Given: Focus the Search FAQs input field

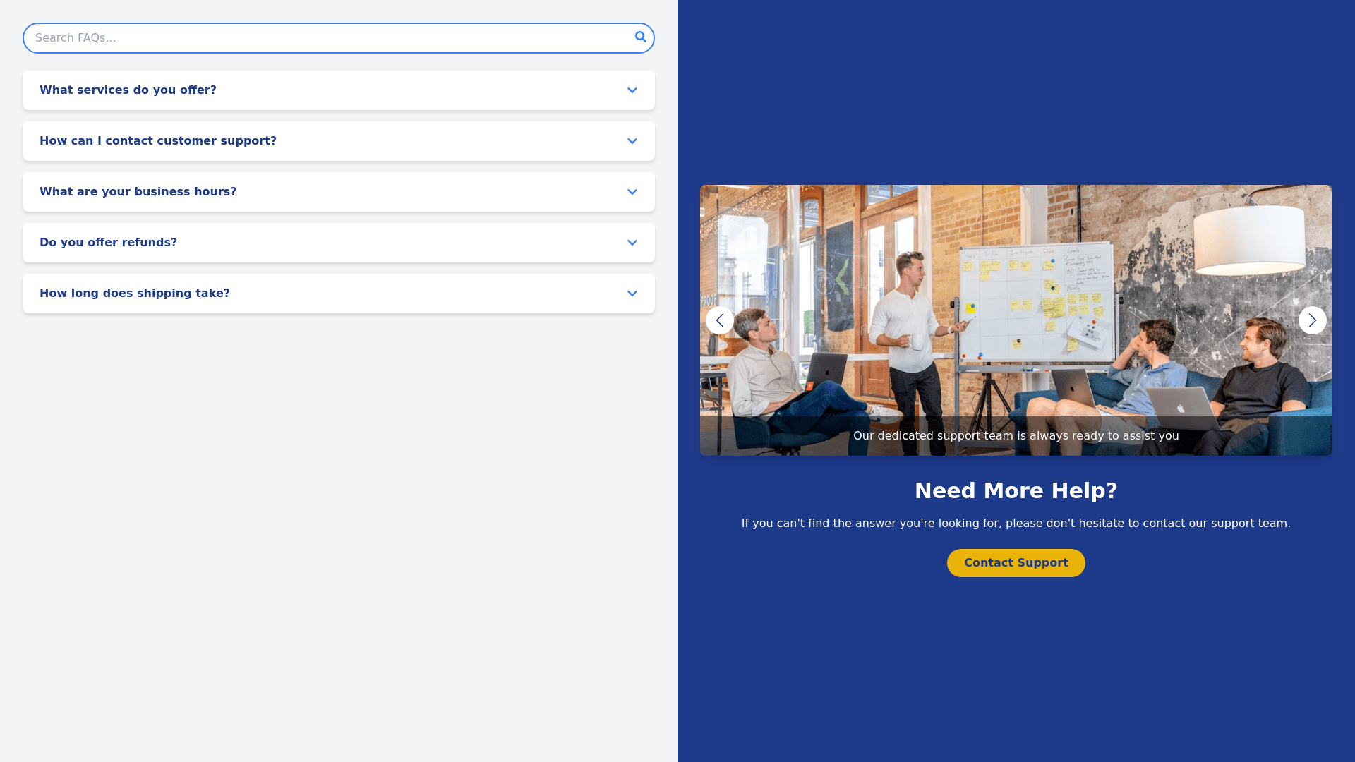Looking at the screenshot, I should 325,38.
